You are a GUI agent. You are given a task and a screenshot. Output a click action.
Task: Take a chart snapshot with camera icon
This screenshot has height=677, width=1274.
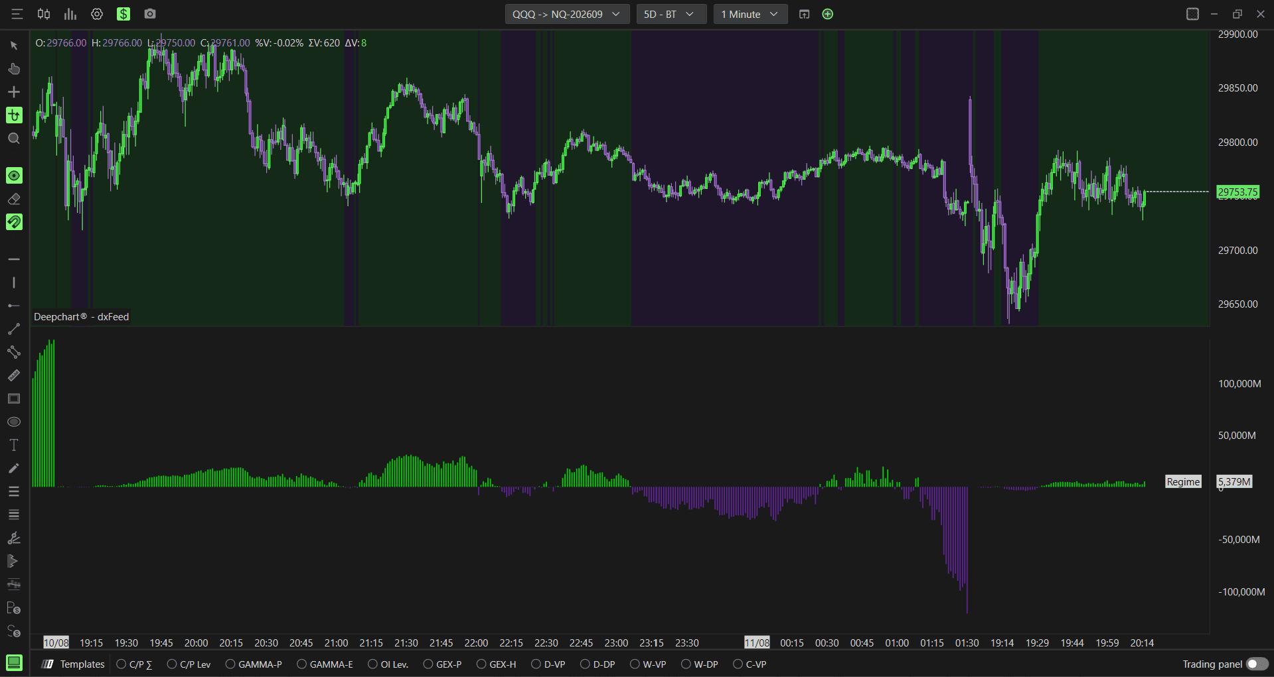coord(150,14)
